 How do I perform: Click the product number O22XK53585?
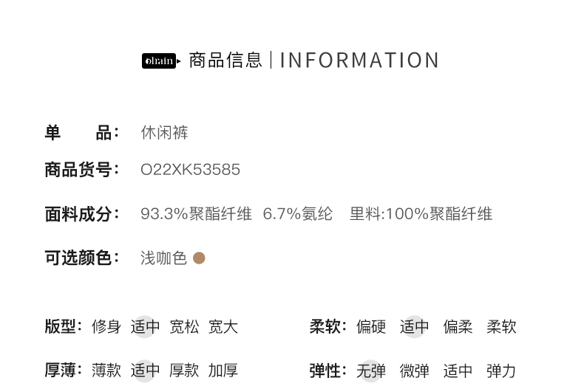pyautogui.click(x=190, y=170)
